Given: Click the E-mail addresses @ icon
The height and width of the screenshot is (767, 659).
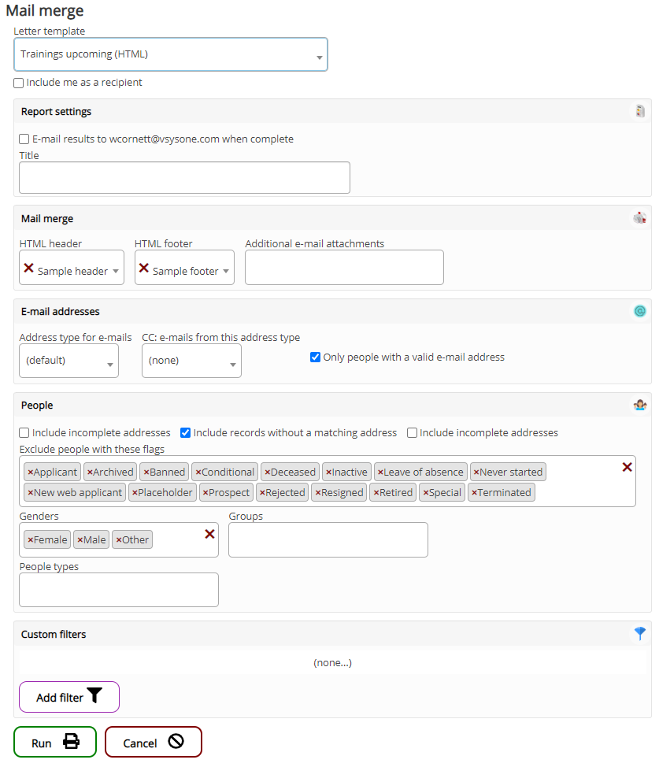Looking at the screenshot, I should [x=640, y=311].
